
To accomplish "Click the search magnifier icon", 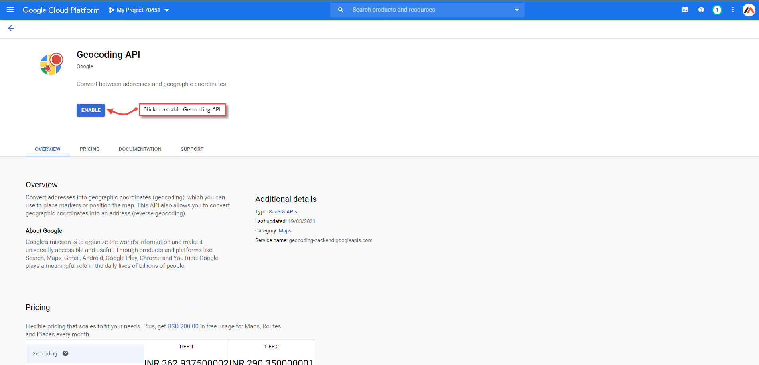I will click(x=341, y=10).
